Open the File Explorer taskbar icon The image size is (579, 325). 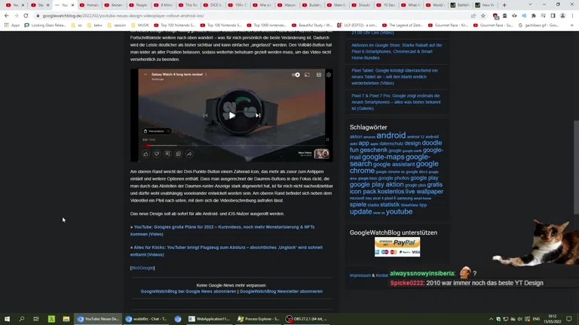pos(66,319)
